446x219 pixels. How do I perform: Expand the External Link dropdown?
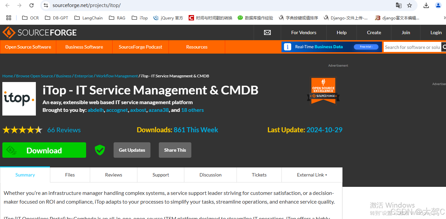312,175
